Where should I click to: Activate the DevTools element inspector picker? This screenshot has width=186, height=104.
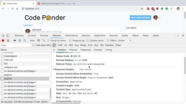point(3,36)
